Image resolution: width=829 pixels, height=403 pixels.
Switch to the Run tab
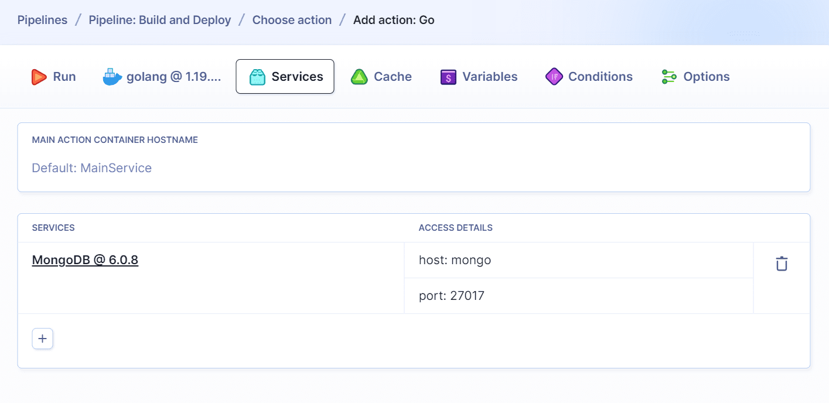[x=53, y=76]
